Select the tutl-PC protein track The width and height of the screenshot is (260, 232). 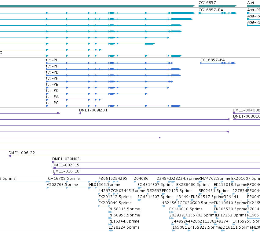97,94
